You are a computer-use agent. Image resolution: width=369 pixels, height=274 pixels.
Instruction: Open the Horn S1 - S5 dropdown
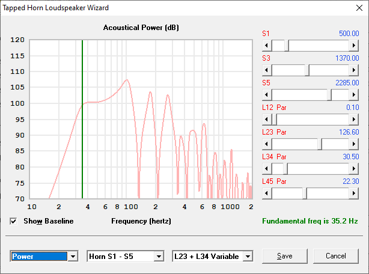click(x=159, y=257)
